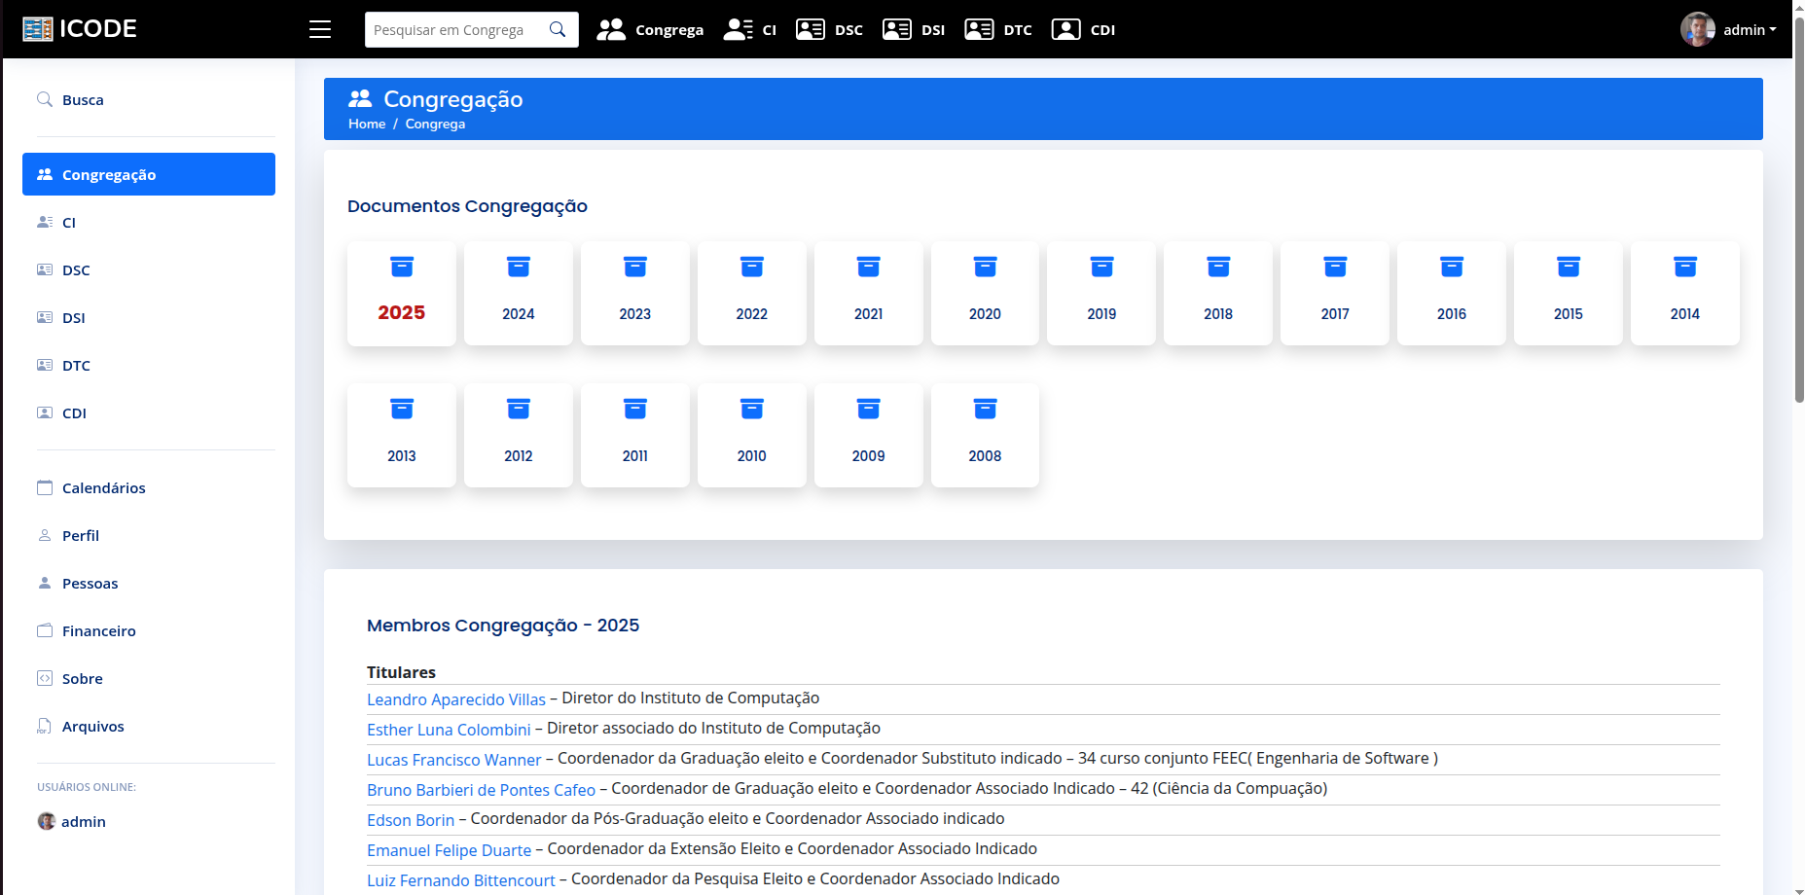Toggle the hamburger sidebar menu
Screen dimensions: 1805x895
point(320,29)
